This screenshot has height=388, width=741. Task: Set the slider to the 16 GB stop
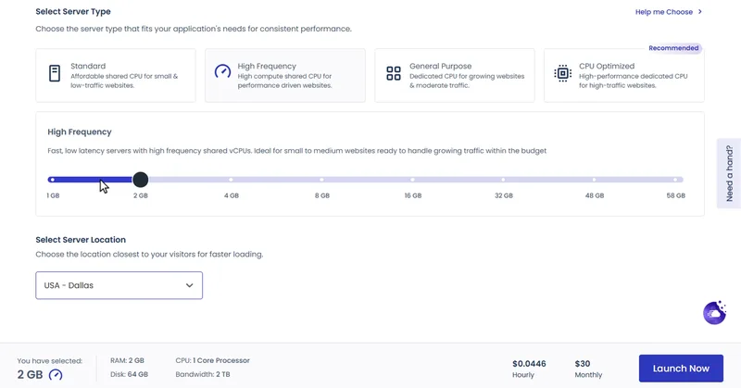[412, 180]
